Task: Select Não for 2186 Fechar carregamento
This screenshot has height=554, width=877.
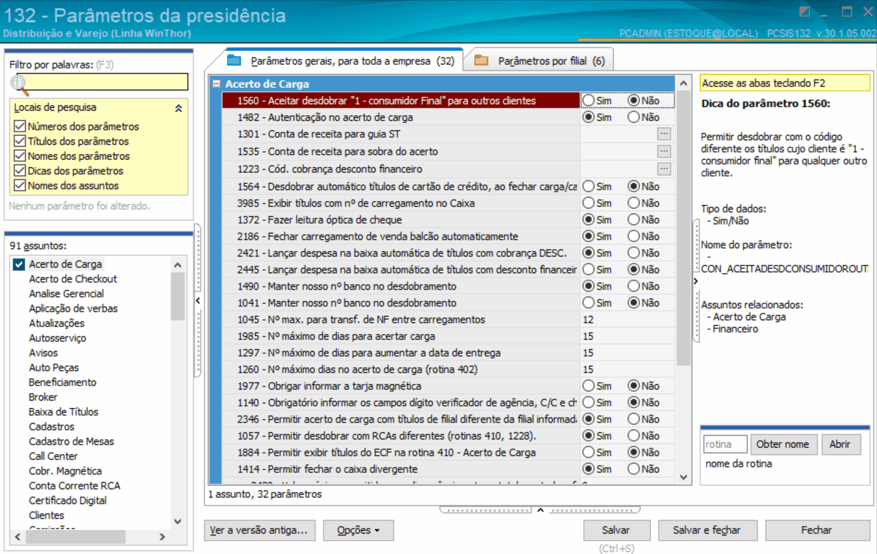Action: point(633,236)
